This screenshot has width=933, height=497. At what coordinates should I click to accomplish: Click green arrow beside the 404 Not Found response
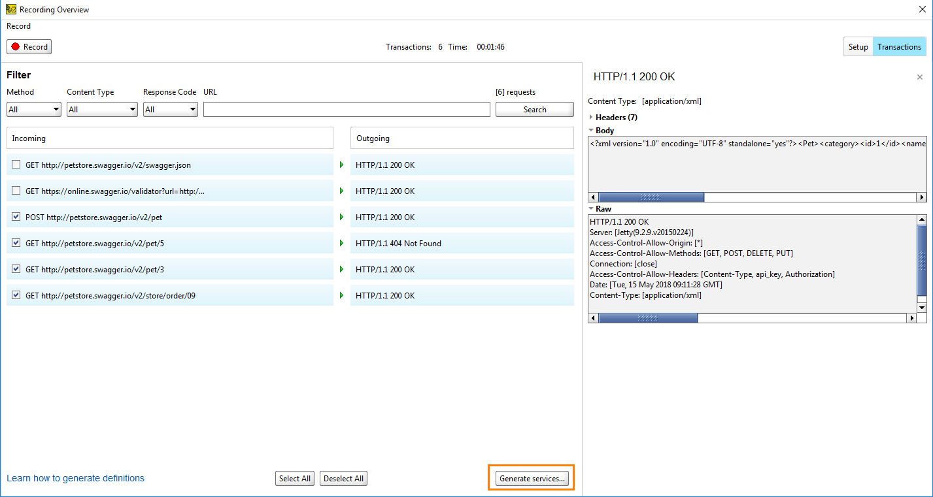pos(342,243)
